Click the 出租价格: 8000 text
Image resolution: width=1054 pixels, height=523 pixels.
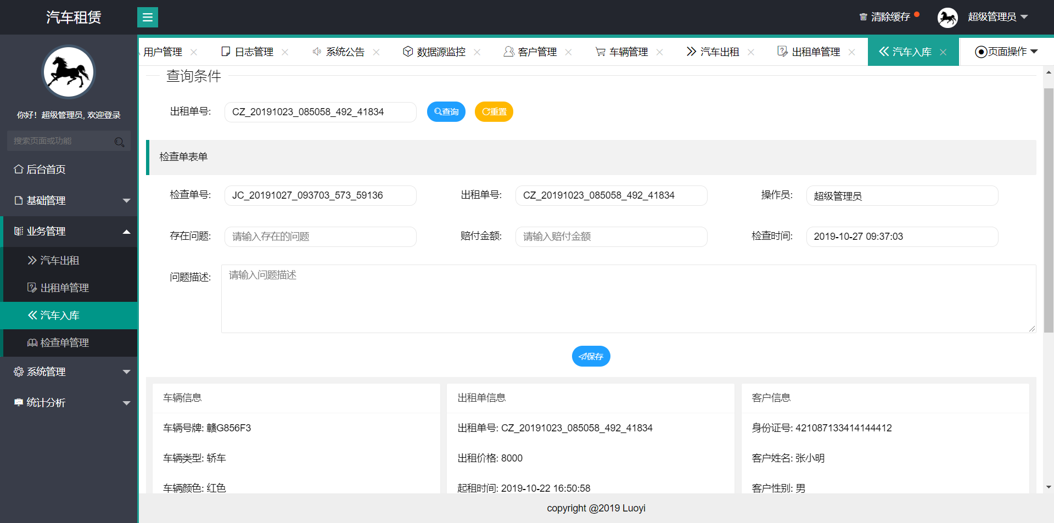point(490,458)
